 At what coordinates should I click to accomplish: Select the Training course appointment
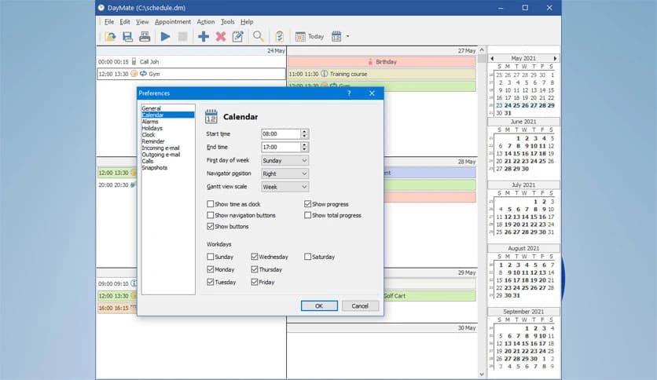(382, 74)
